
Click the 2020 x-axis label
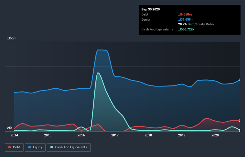(x=215, y=135)
